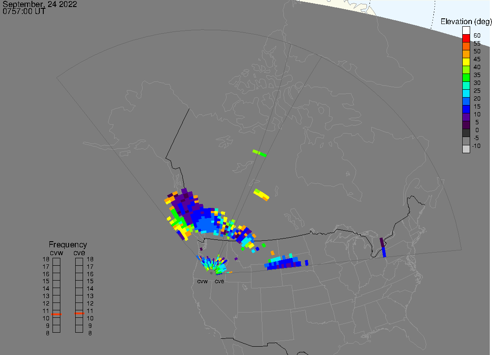Click the top cell of cvw frequency bar

(56, 262)
